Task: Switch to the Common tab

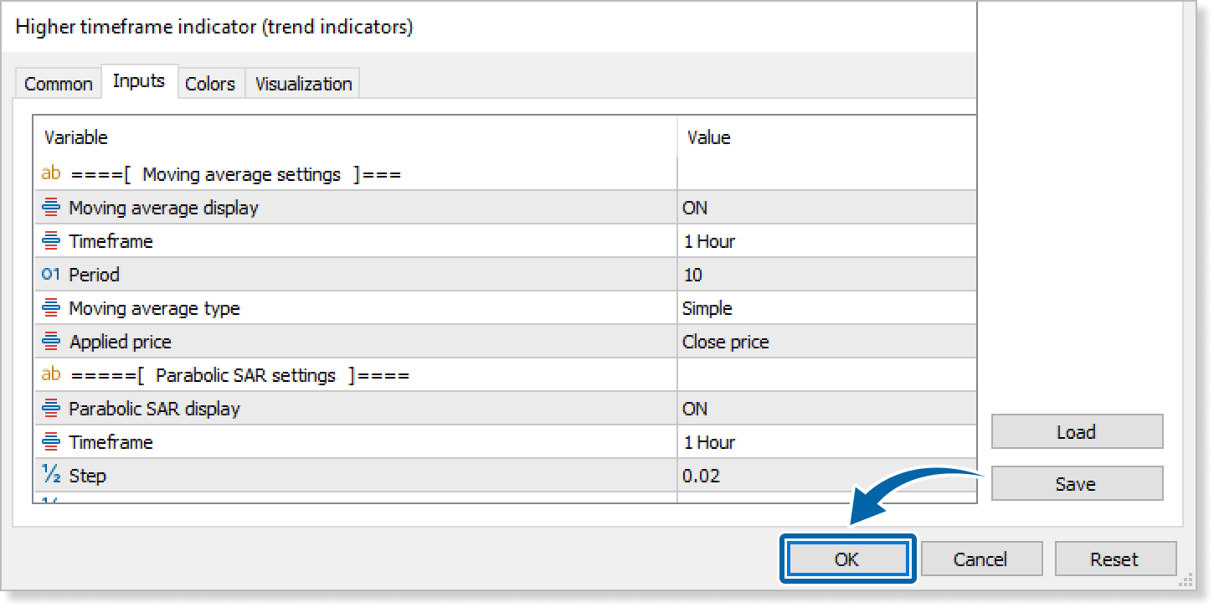Action: (x=58, y=84)
